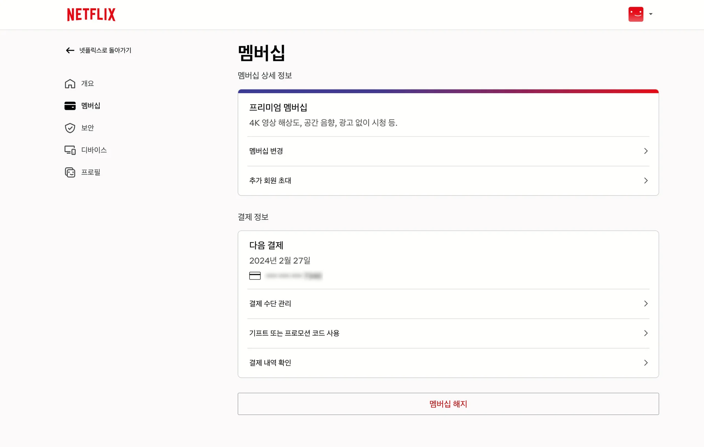Click the 프로필 profile icon in sidebar
Viewport: 704px width, 447px height.
pos(70,172)
